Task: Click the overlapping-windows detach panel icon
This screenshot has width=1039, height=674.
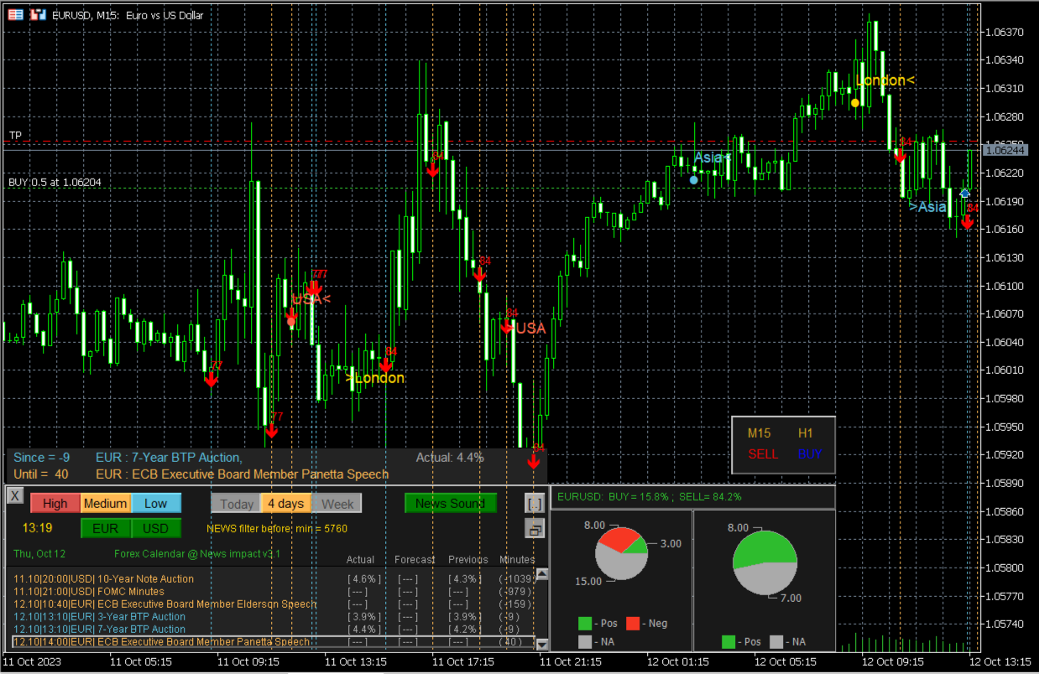Action: (534, 528)
